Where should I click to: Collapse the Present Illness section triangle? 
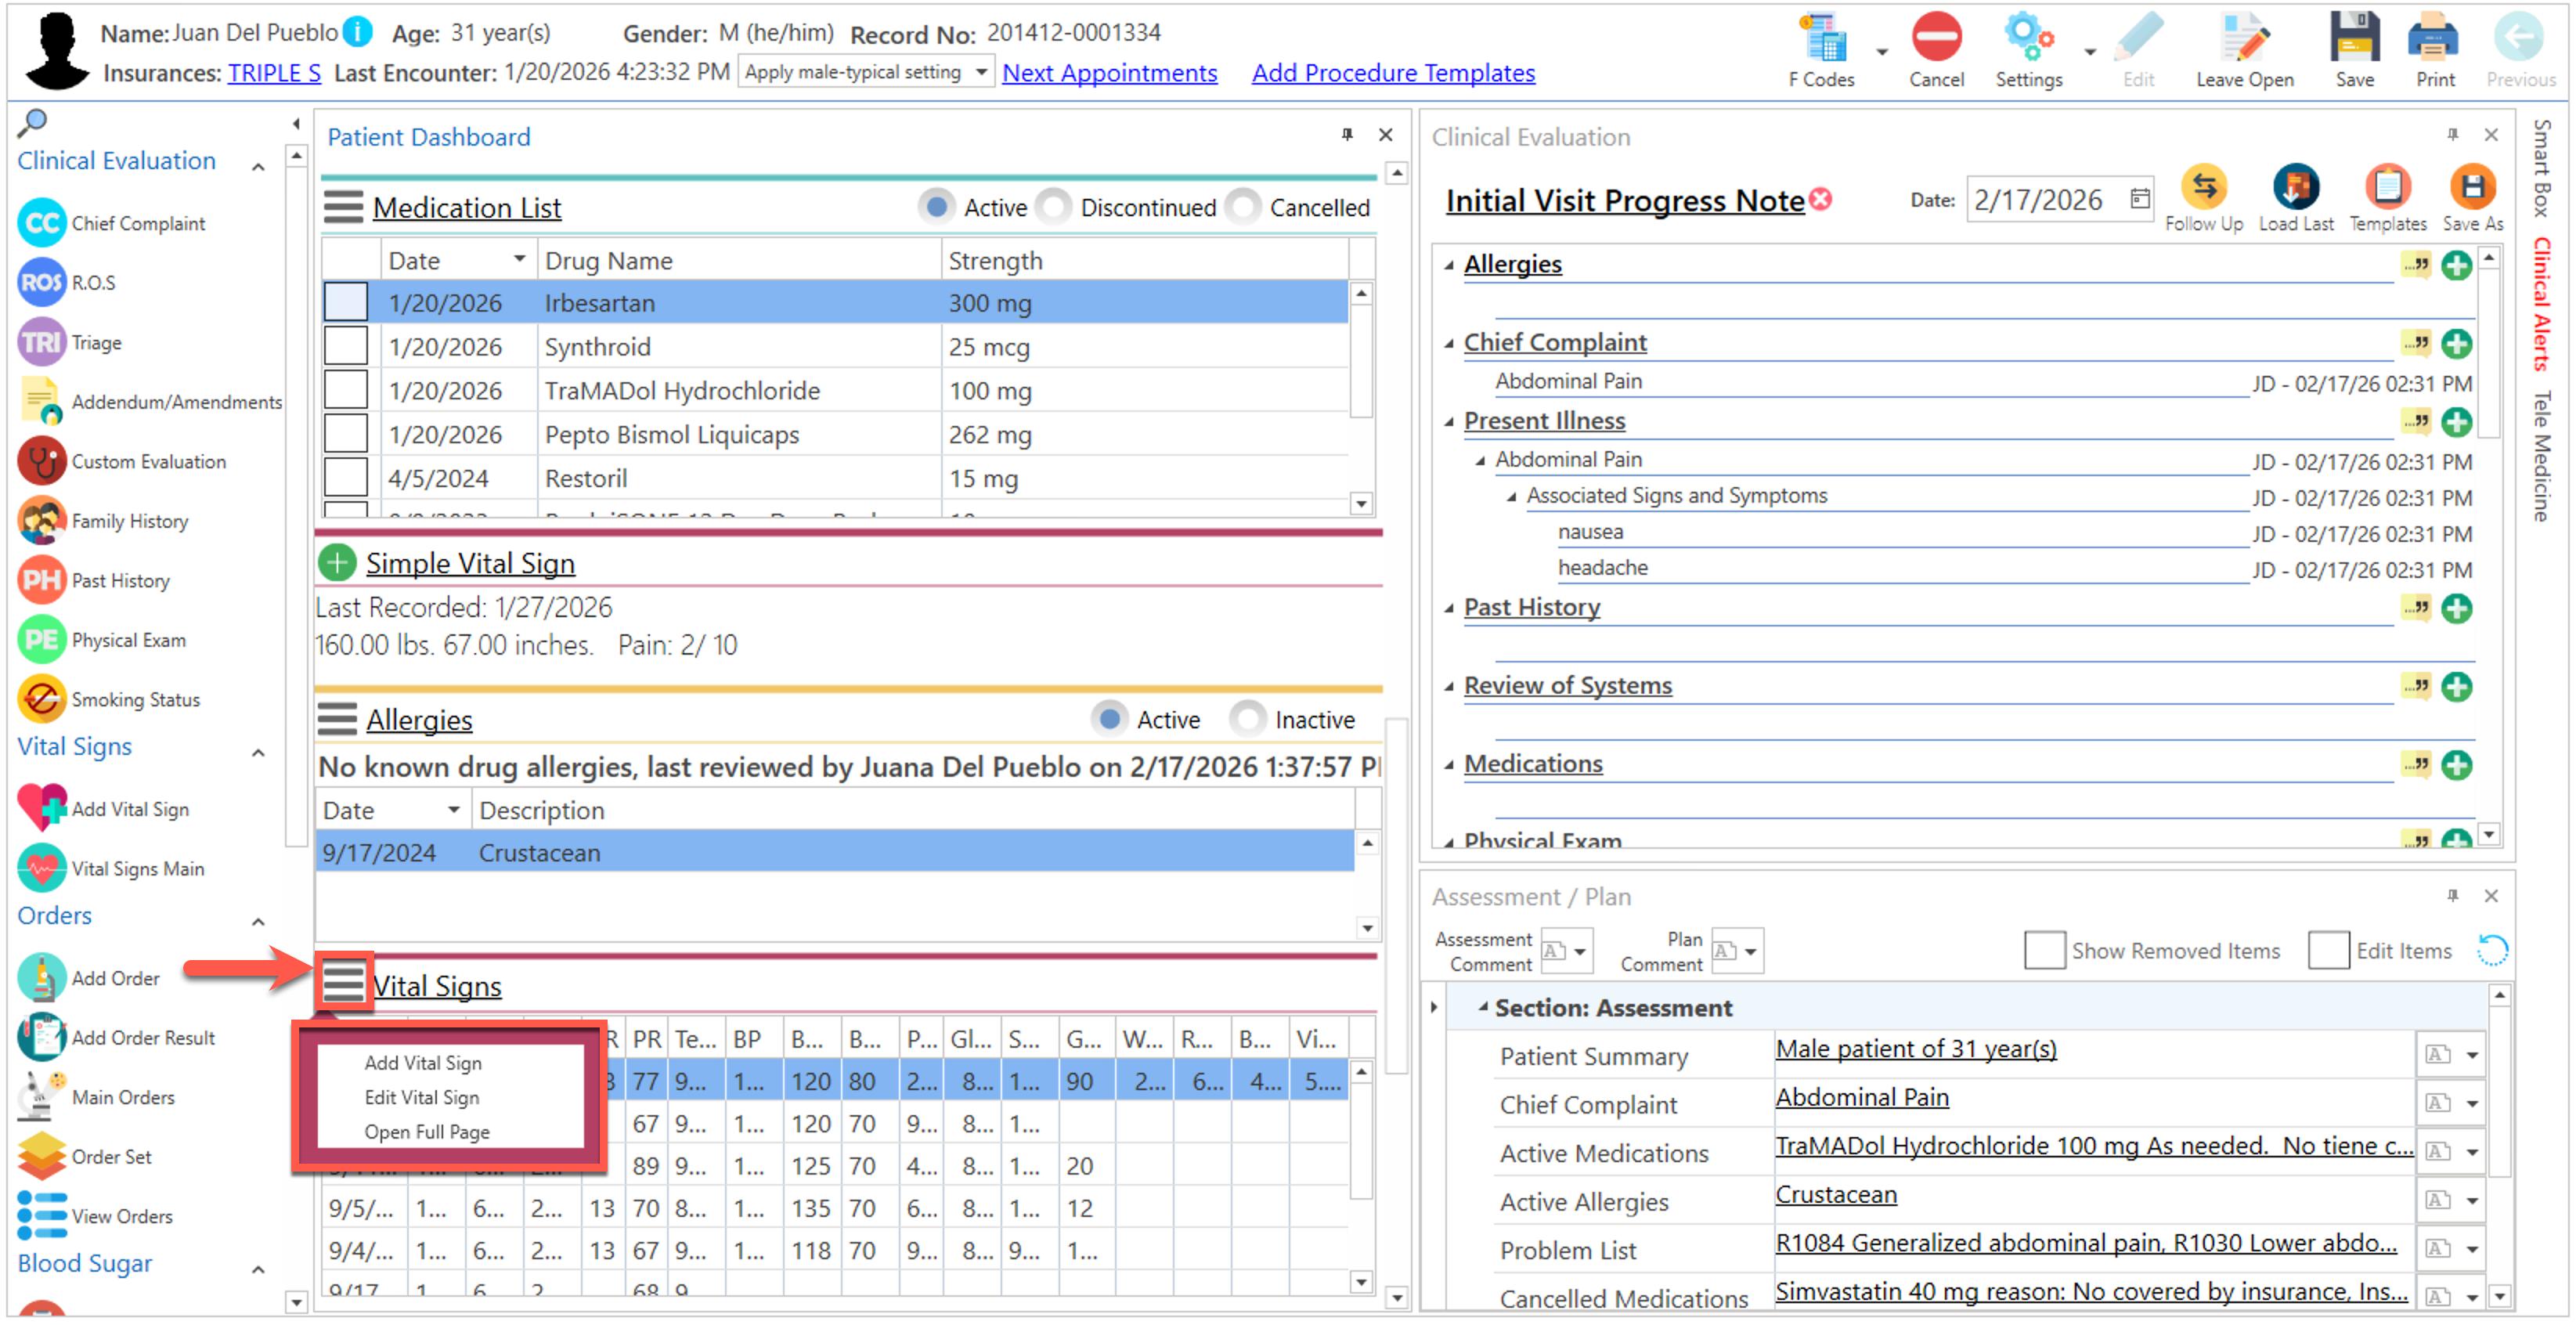[1449, 422]
